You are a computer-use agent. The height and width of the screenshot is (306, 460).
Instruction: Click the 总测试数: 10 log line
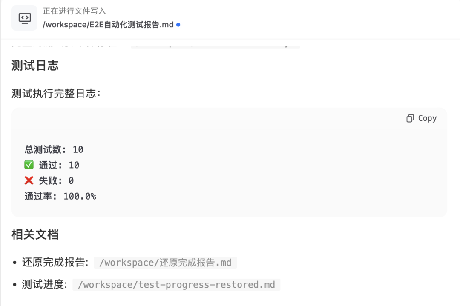(x=53, y=149)
